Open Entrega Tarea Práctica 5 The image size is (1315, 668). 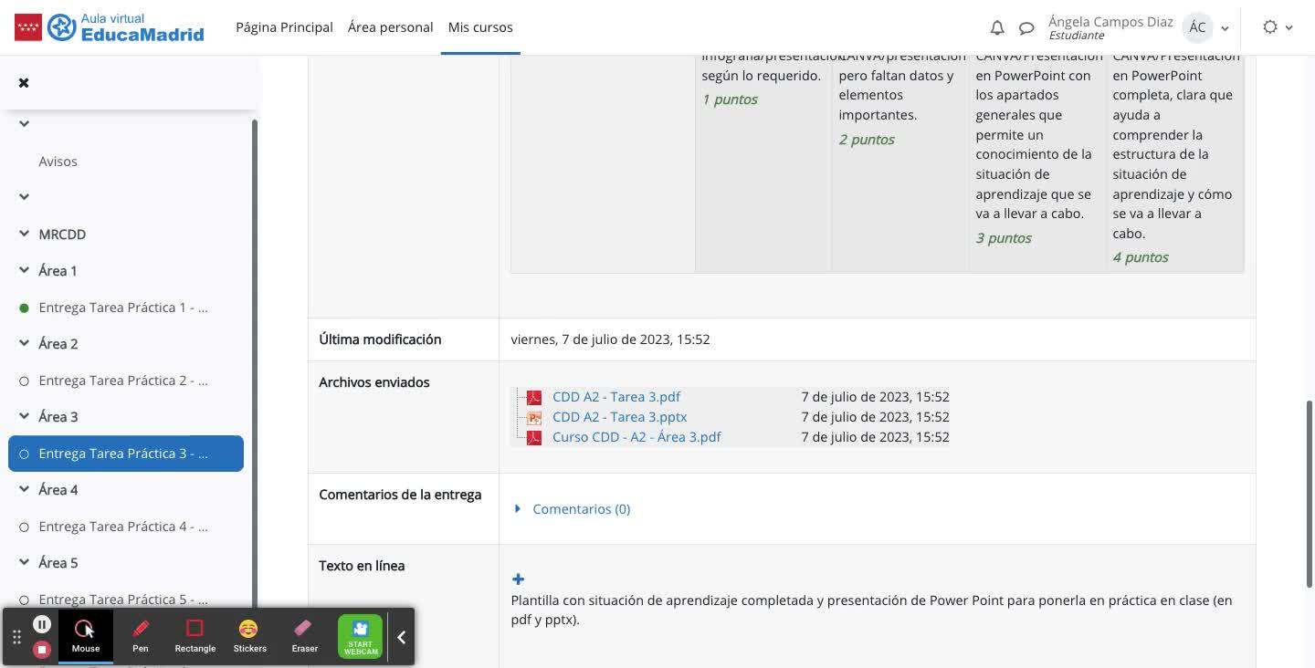123,600
